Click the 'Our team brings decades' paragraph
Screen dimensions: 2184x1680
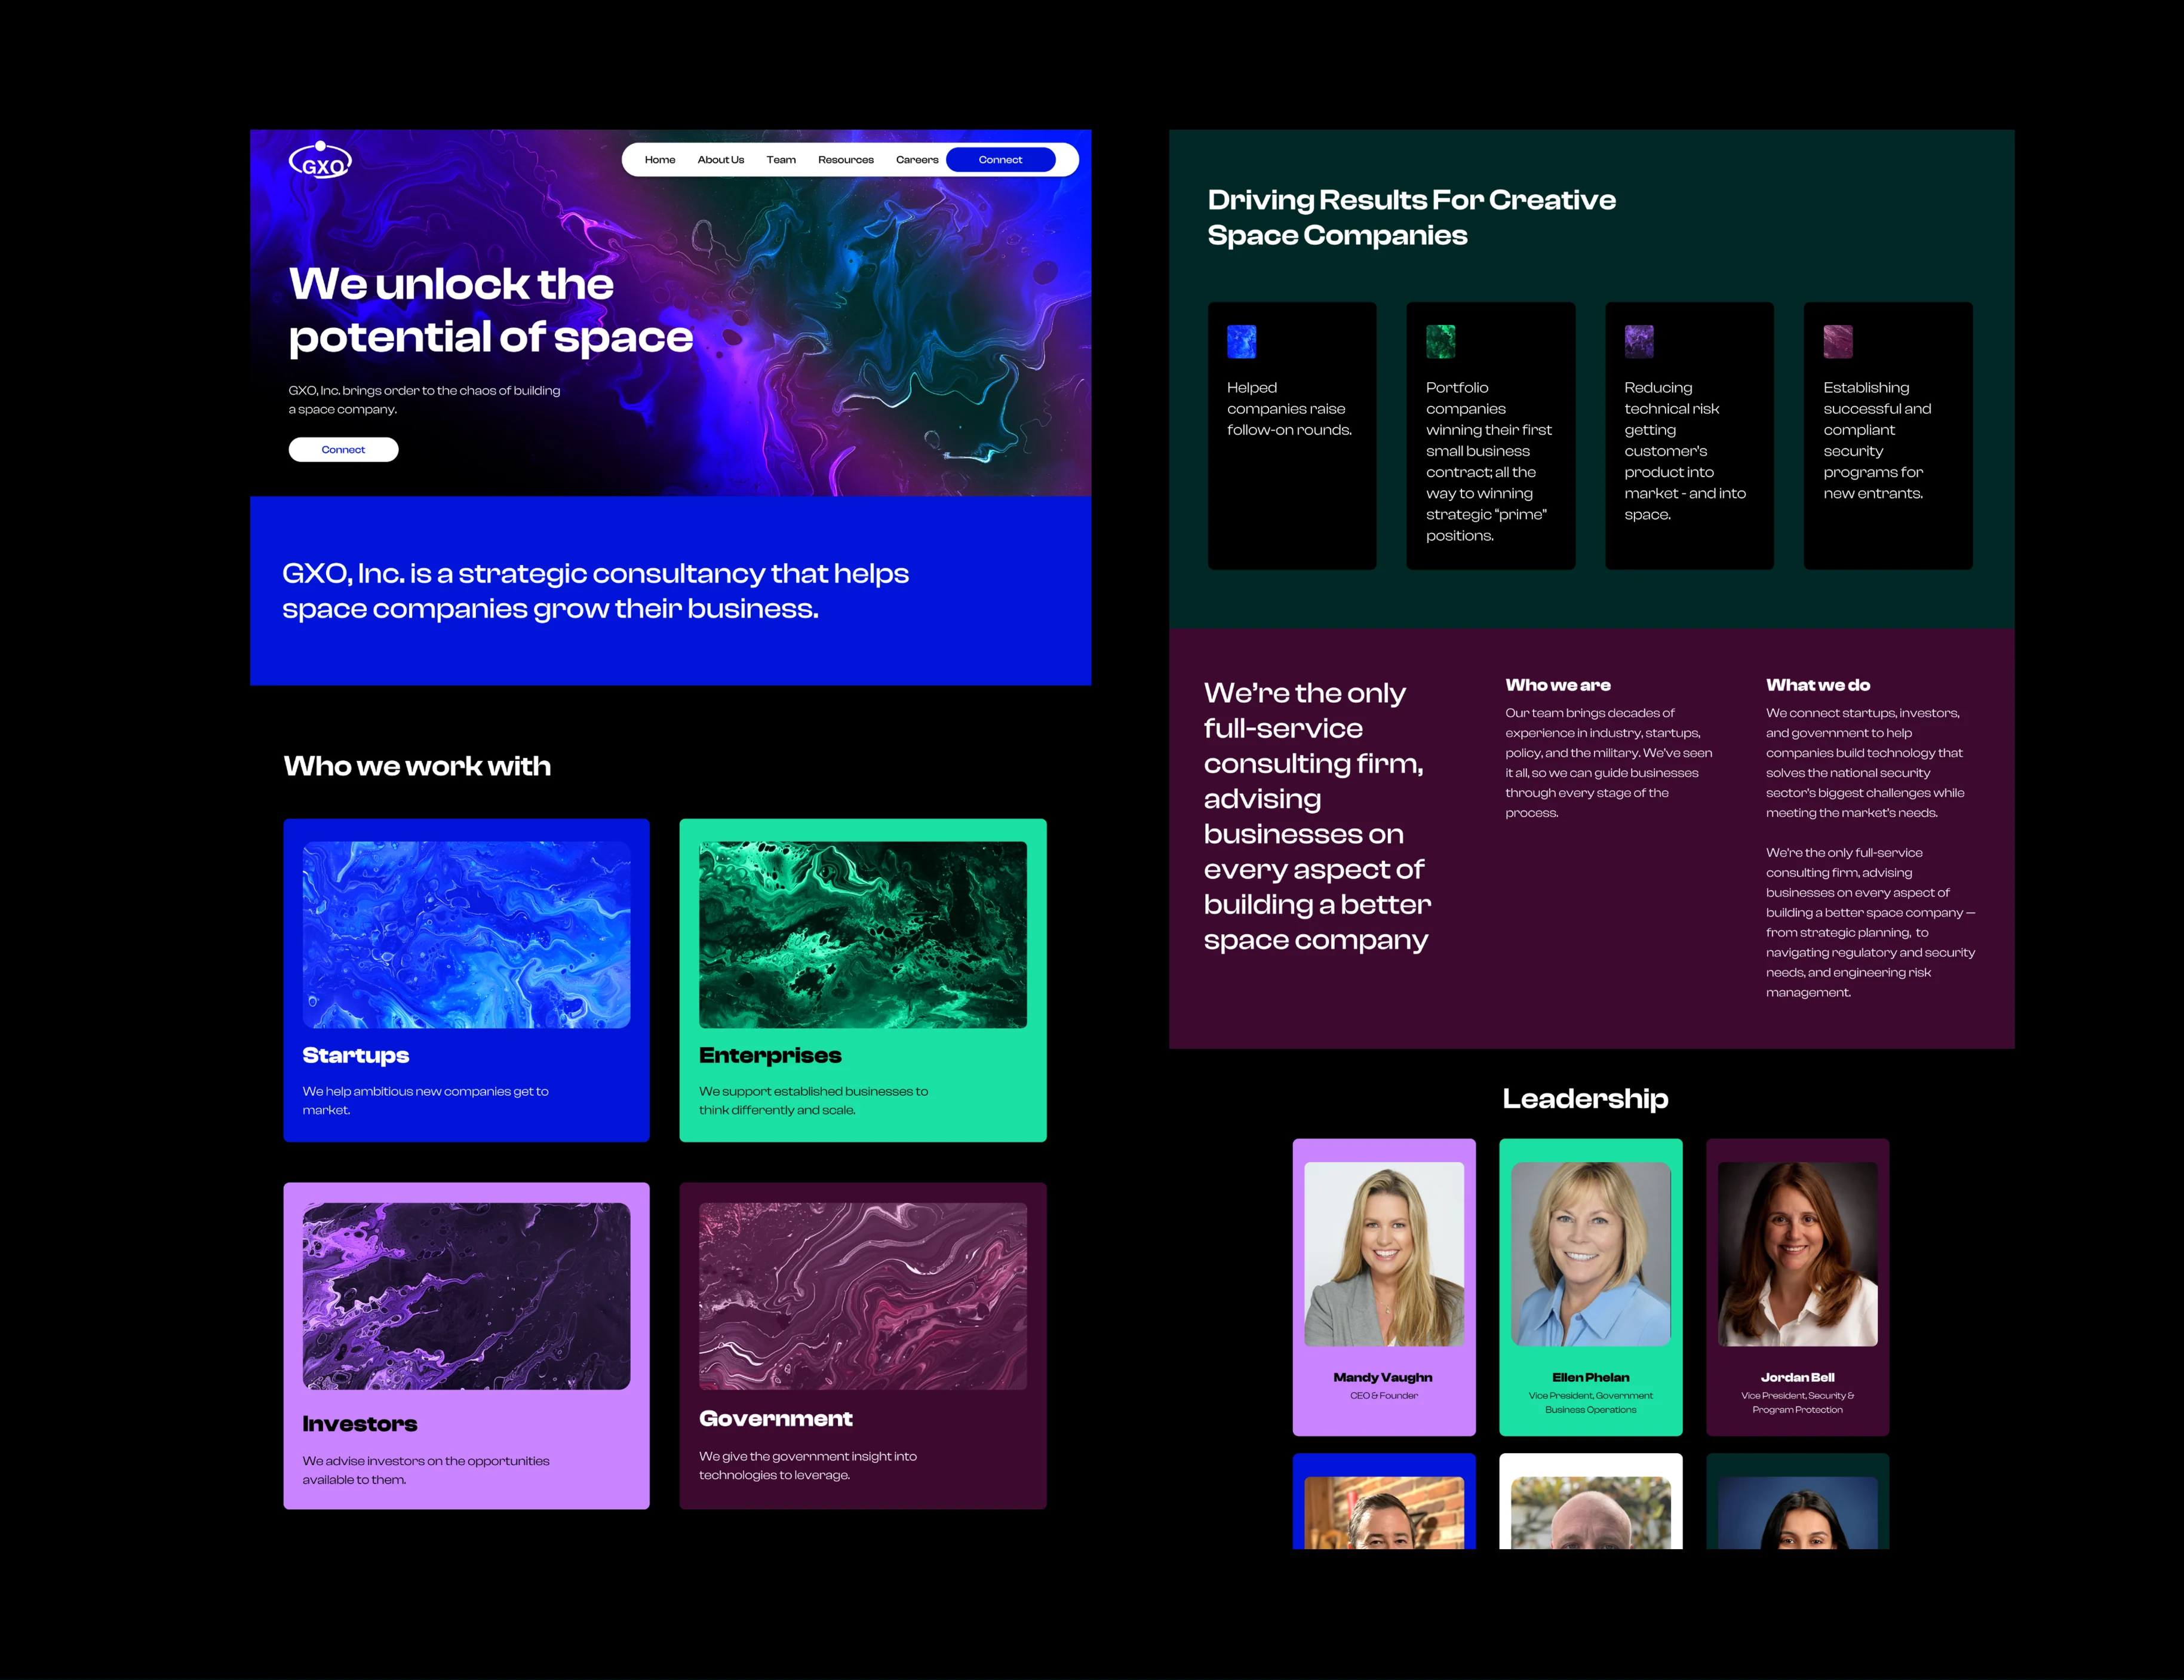[x=1609, y=763]
